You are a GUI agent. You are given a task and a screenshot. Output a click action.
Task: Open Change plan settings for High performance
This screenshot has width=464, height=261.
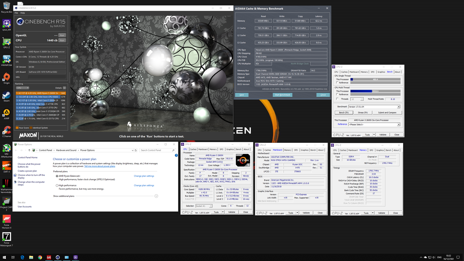144,186
